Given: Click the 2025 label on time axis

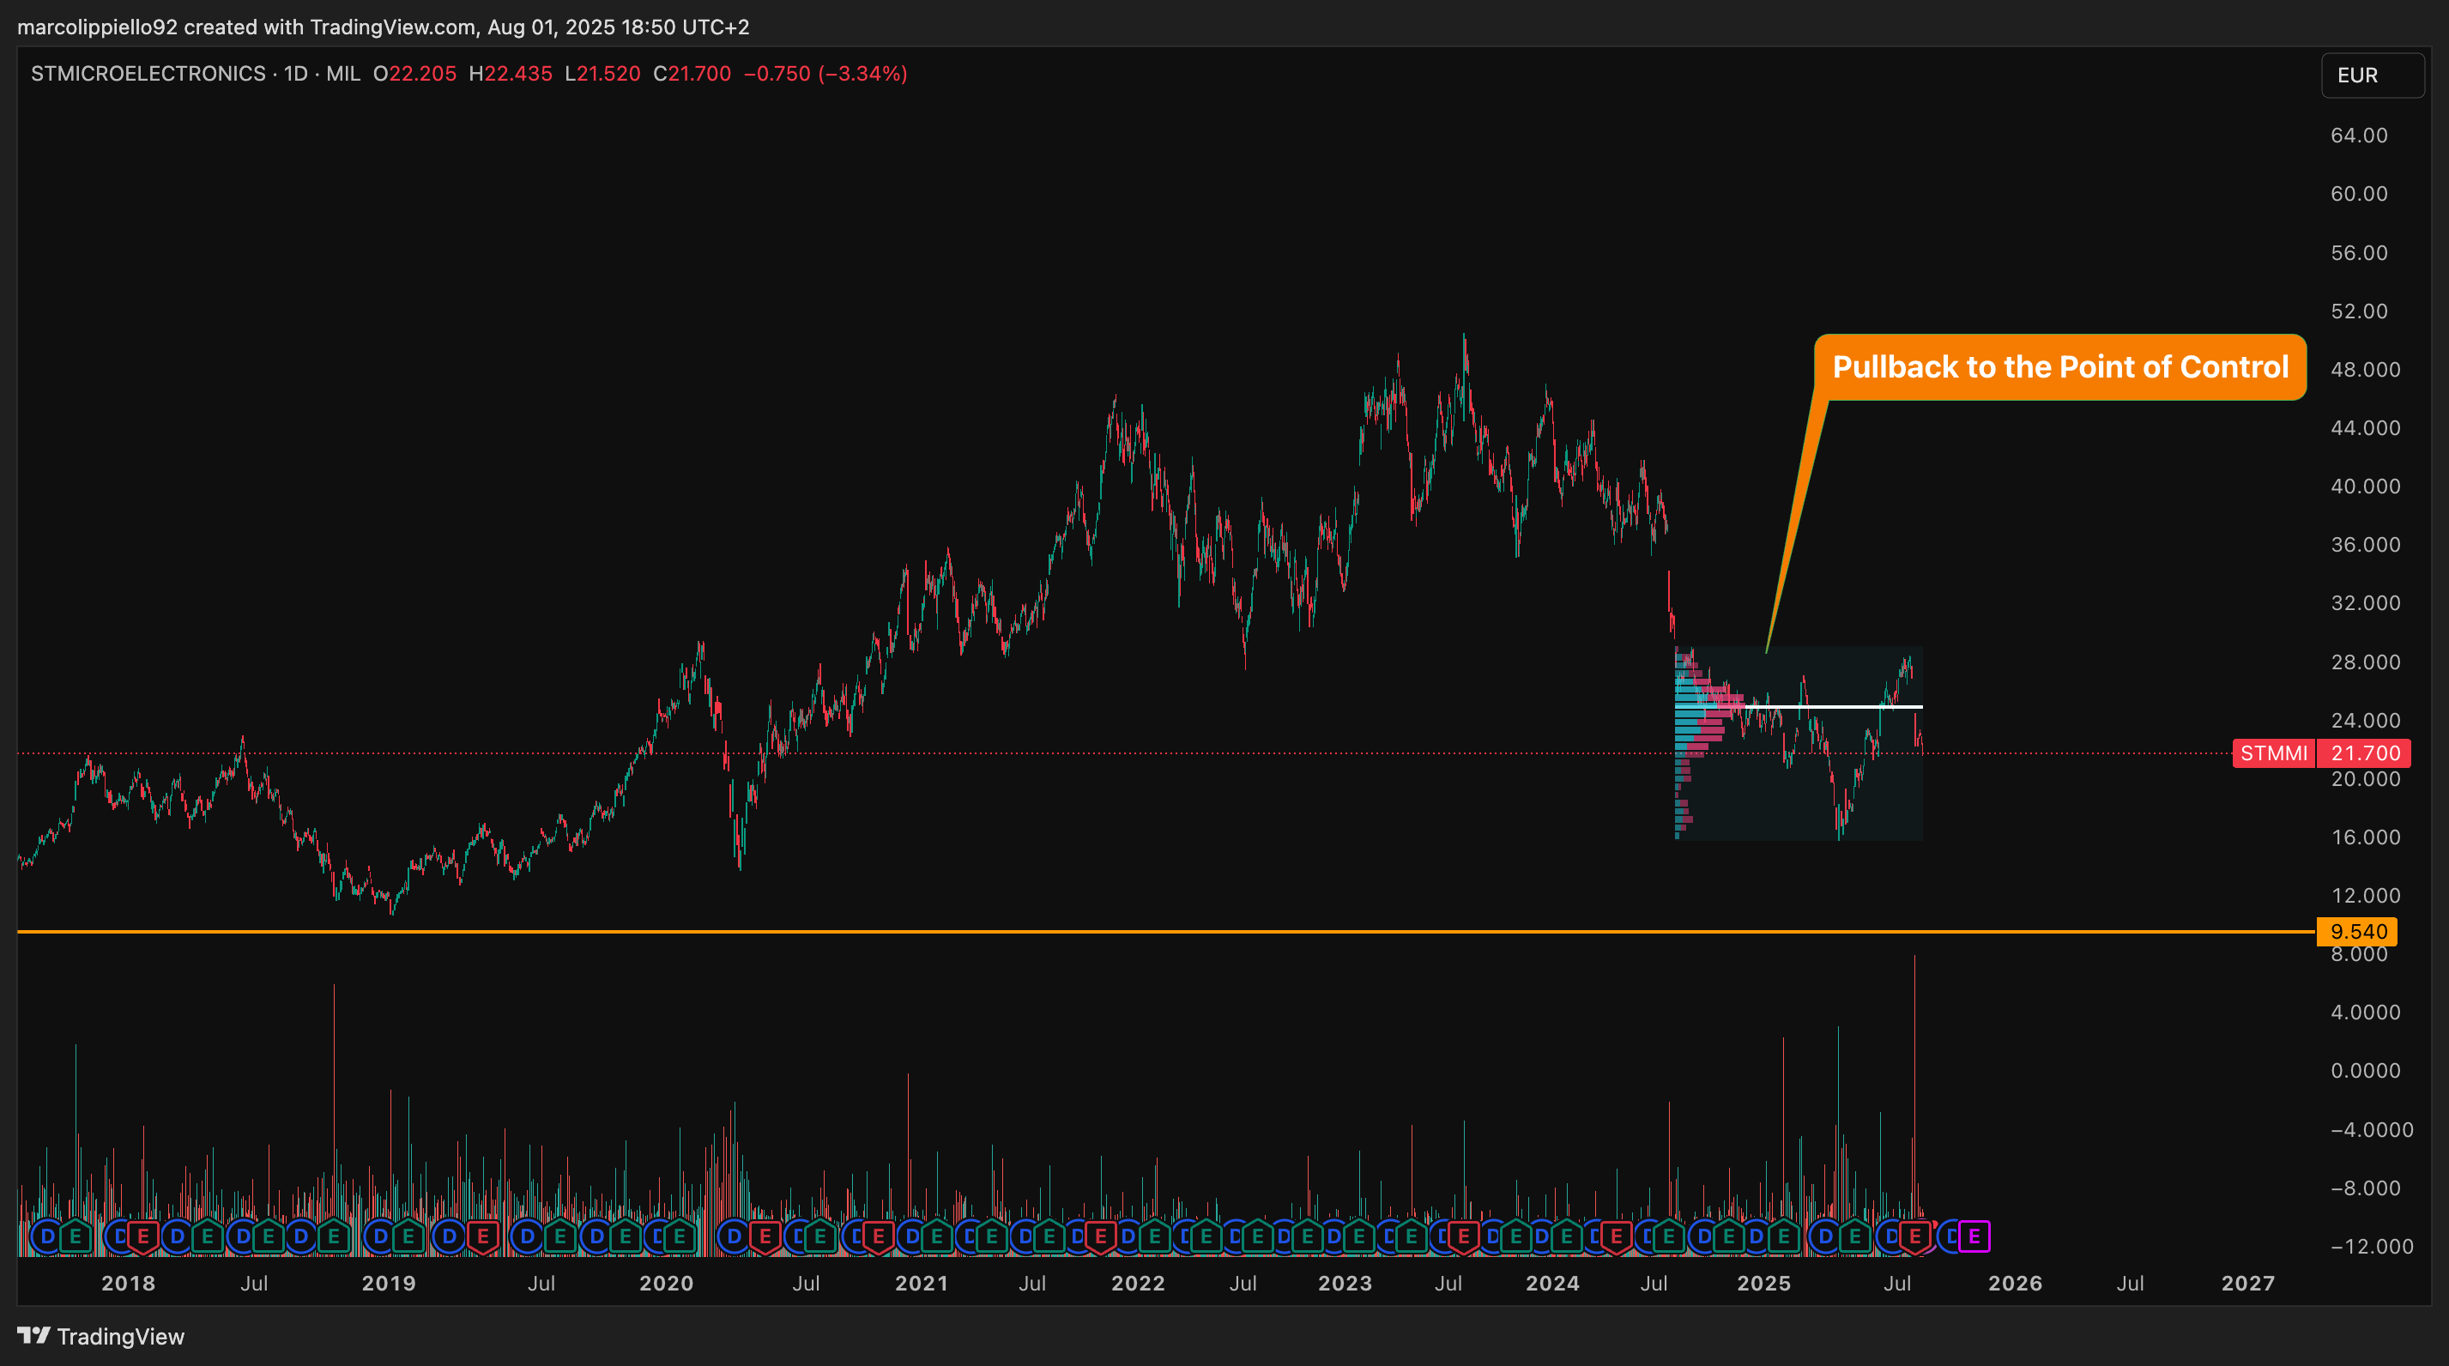Looking at the screenshot, I should [x=1763, y=1284].
